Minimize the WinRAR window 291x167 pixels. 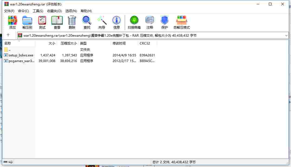258,4
